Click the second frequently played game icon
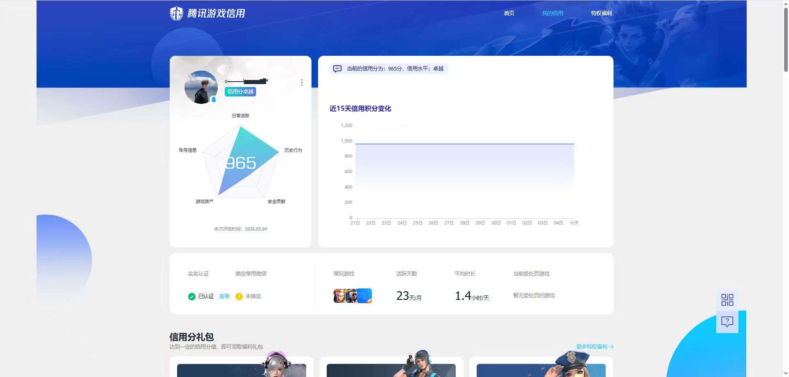This screenshot has width=789, height=377. coord(351,296)
